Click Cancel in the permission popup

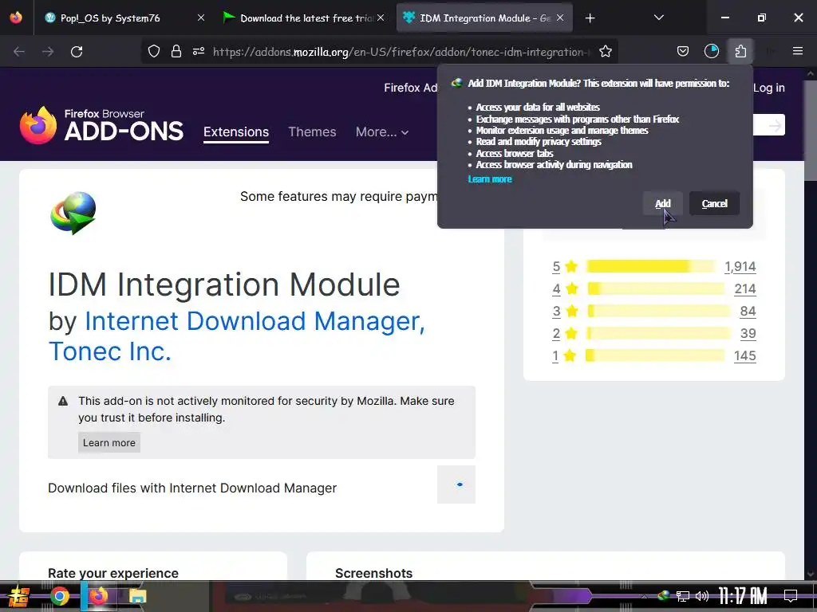click(714, 203)
